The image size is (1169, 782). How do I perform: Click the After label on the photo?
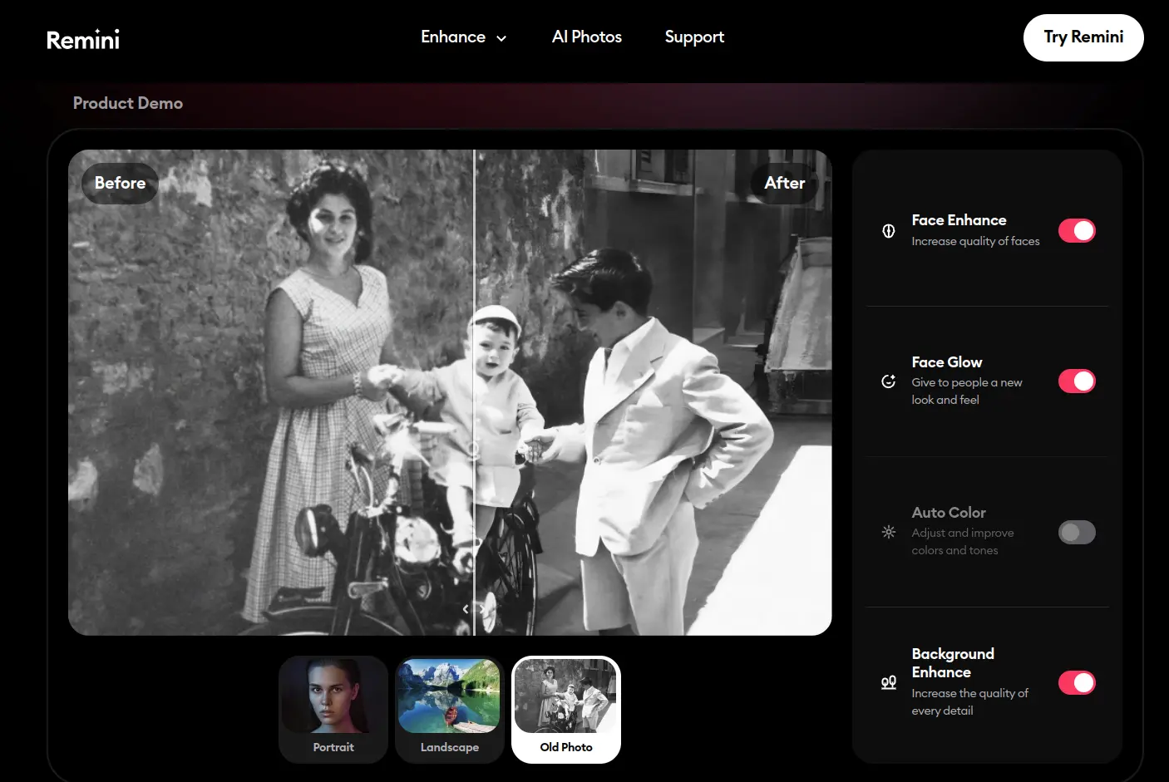784,184
